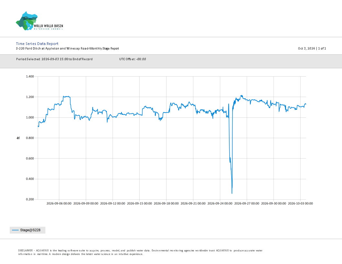The height and width of the screenshot is (264, 342).
Task: Click the 1.400 y-axis label
Action: [x=30, y=76]
